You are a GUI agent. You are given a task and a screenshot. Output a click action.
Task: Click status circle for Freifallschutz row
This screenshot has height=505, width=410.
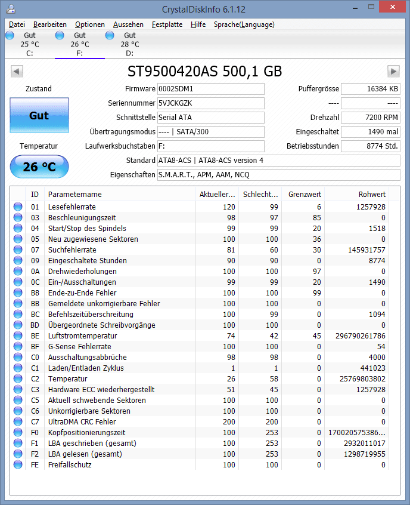click(18, 464)
